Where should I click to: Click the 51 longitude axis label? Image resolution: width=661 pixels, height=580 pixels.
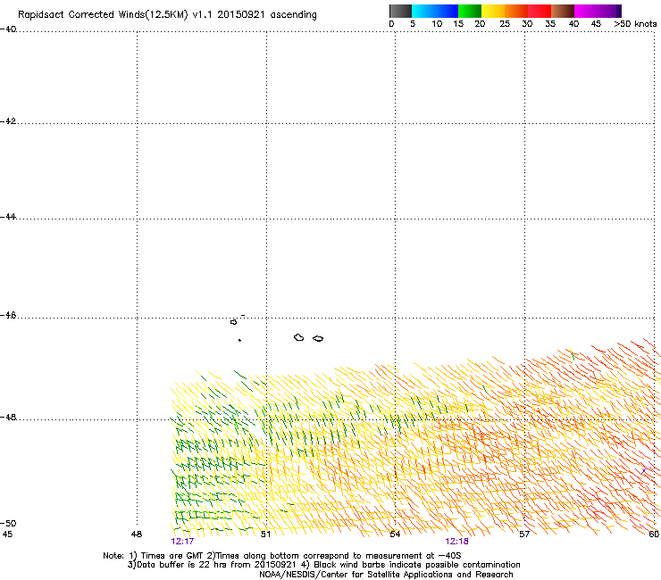265,534
